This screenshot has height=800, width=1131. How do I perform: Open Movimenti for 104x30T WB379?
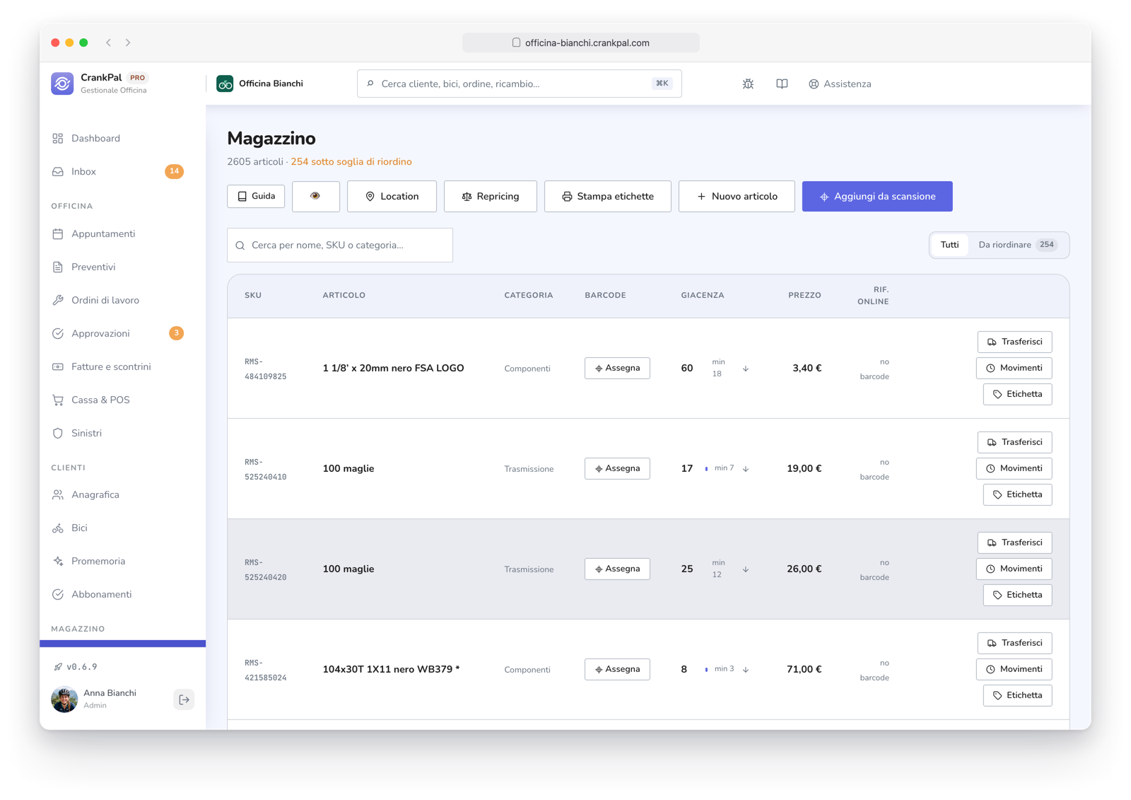(1014, 669)
